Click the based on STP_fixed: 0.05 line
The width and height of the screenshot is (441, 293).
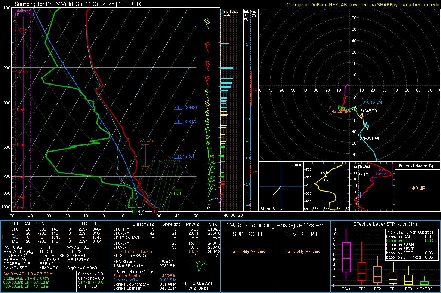410,257
